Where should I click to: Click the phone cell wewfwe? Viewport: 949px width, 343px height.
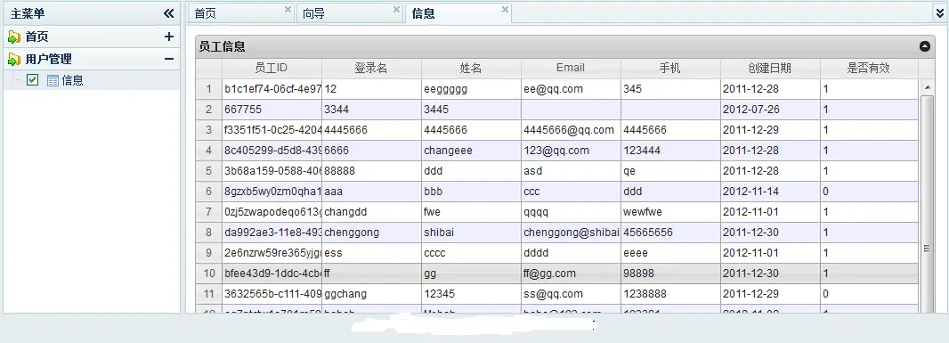click(670, 212)
